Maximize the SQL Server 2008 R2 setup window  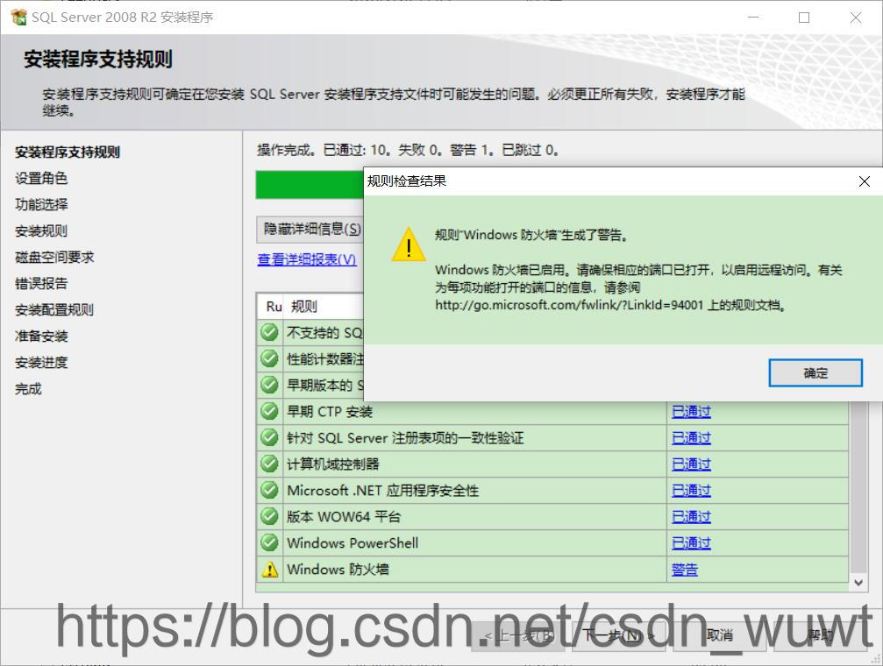pyautogui.click(x=804, y=18)
